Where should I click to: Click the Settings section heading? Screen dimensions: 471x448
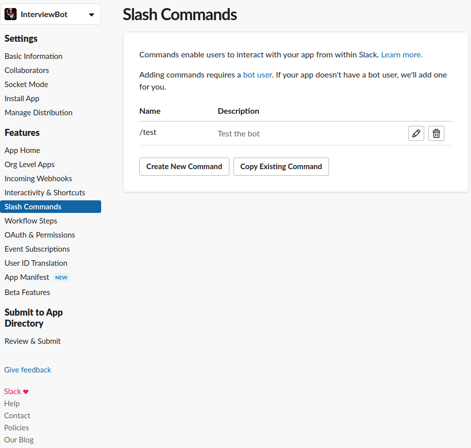[x=21, y=38]
